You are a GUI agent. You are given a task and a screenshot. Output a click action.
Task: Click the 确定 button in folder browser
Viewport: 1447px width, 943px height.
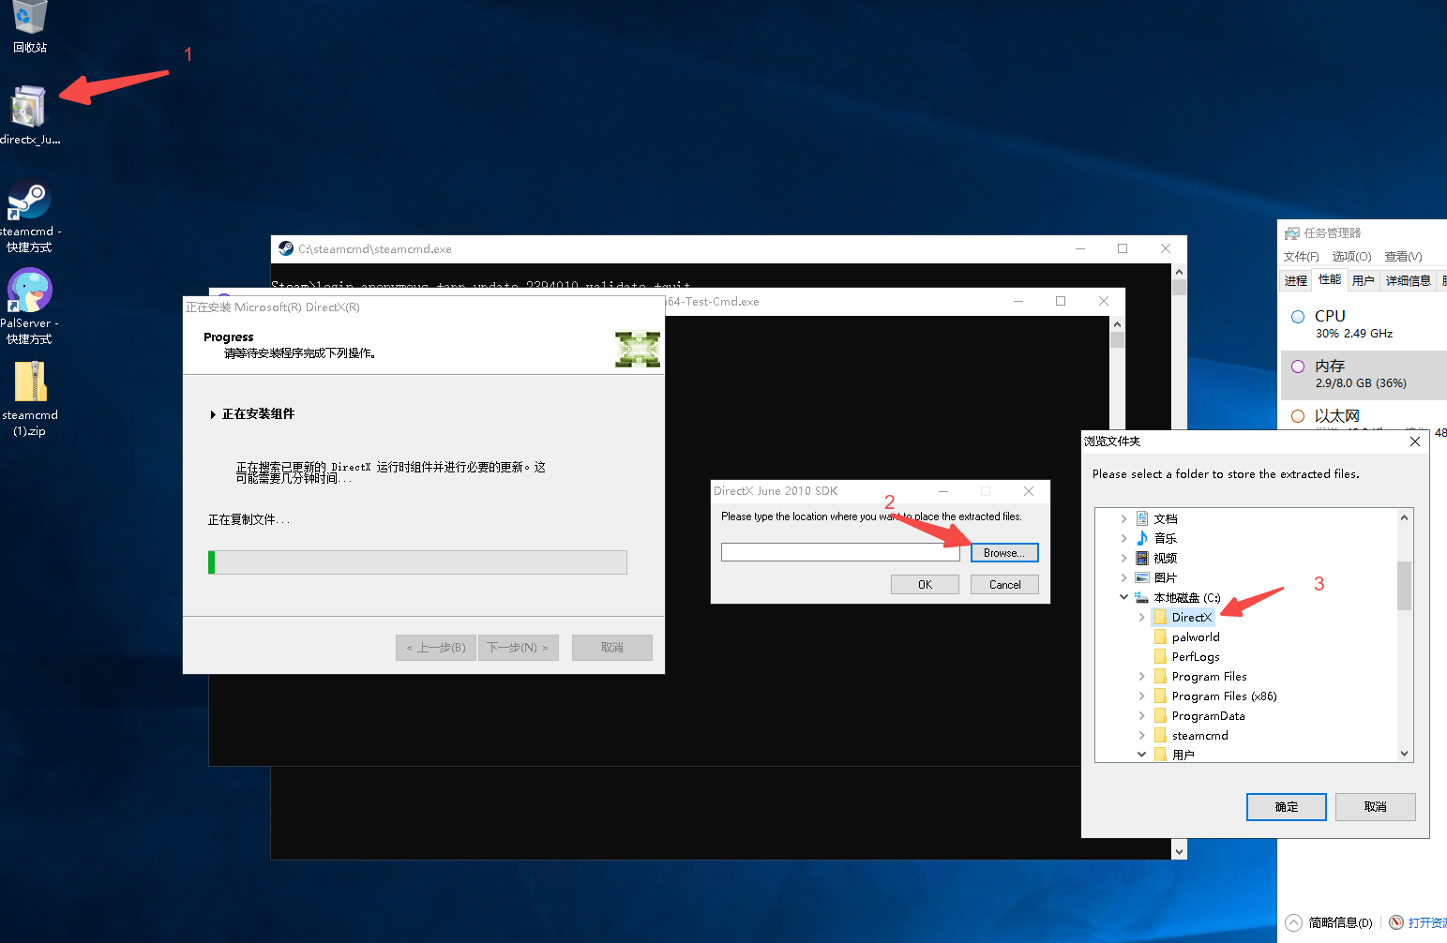[1287, 807]
